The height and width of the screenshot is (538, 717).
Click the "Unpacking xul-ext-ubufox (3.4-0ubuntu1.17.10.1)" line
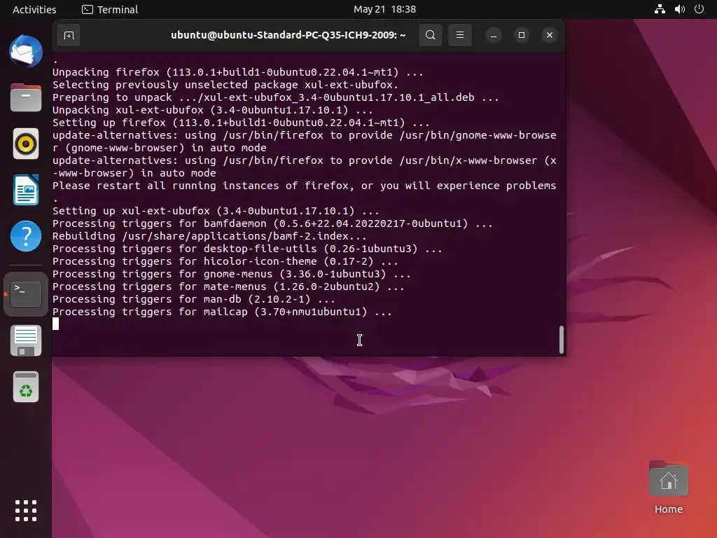[213, 110]
